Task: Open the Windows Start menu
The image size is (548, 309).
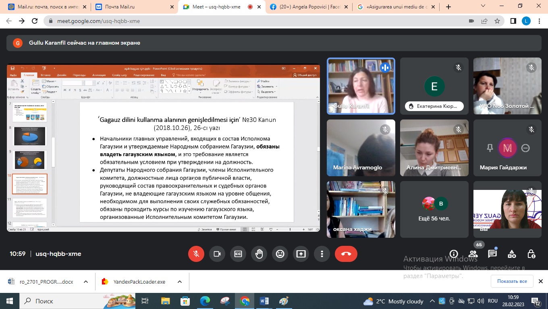Action: click(9, 301)
